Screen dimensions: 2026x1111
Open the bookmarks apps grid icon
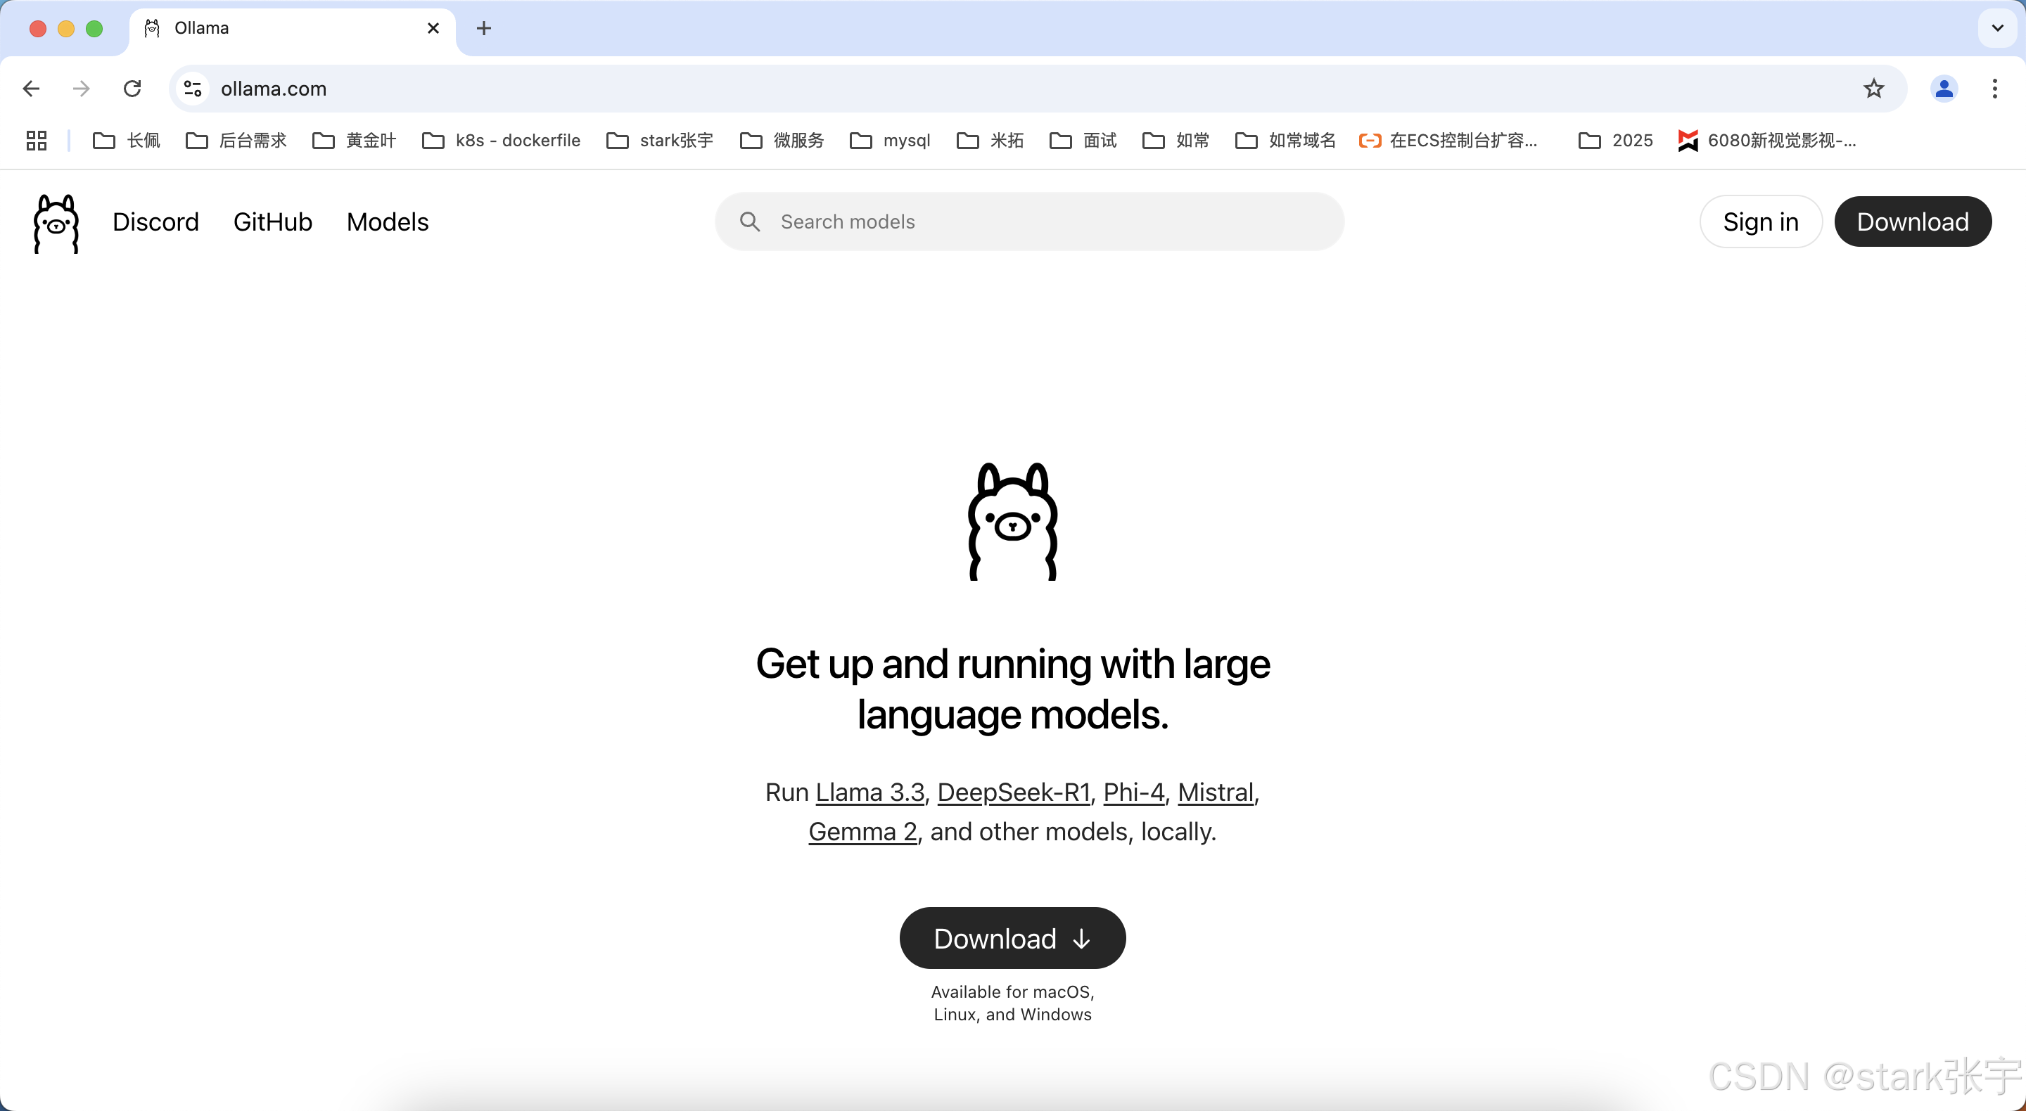(36, 141)
